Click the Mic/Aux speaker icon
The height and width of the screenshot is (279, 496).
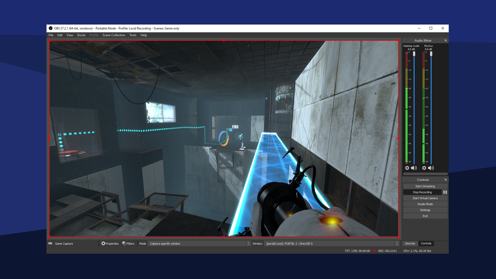click(x=431, y=168)
